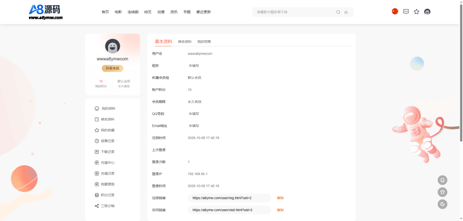Open 我的资料 via its face icon

point(97,108)
